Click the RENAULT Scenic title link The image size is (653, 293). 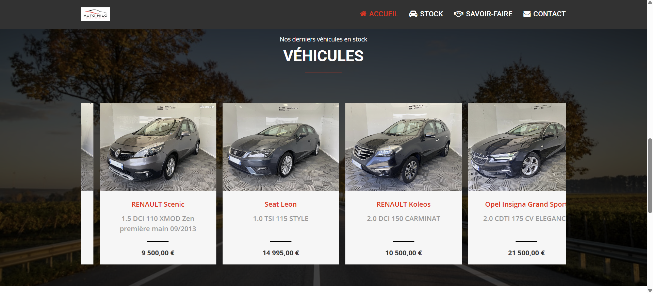point(158,204)
